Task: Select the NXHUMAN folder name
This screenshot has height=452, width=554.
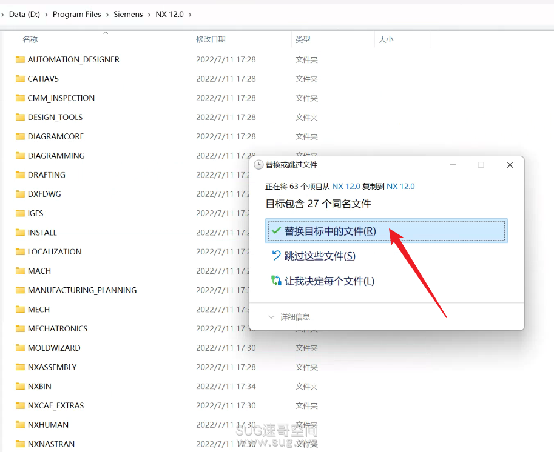Action: (x=48, y=425)
